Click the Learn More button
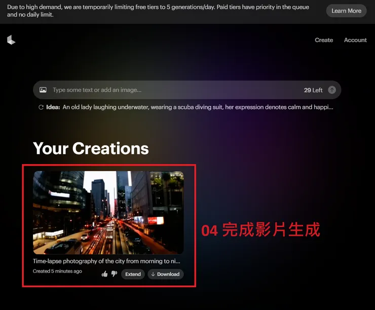Image resolution: width=375 pixels, height=310 pixels. (346, 11)
